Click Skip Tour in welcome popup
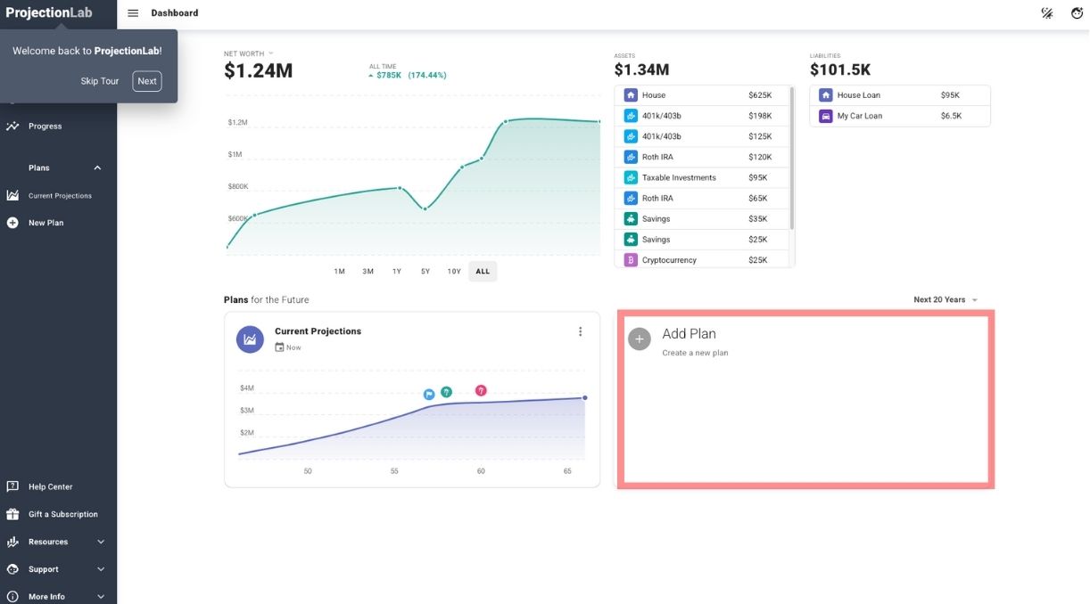Screen dimensions: 1090x604 pos(100,81)
